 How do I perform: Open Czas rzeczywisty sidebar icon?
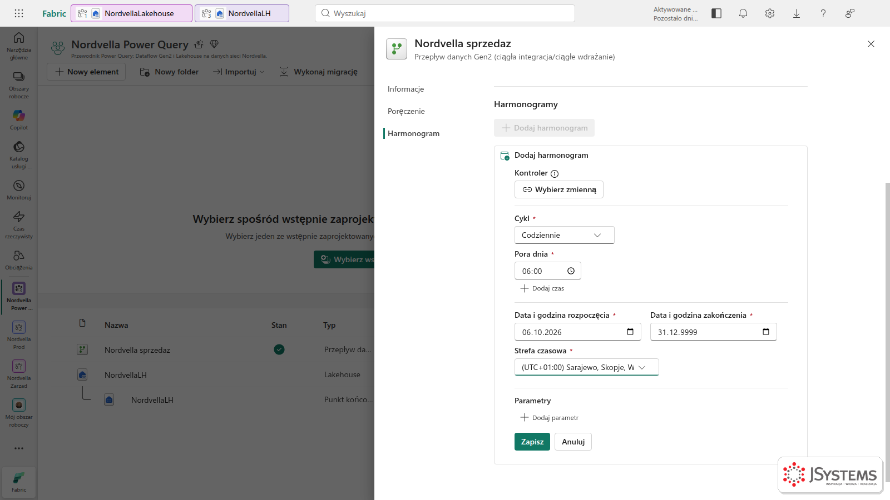(x=19, y=224)
